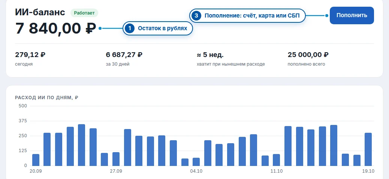This screenshot has width=389, height=179.
Task: Click the за 30 дней label
Action: click(x=118, y=64)
